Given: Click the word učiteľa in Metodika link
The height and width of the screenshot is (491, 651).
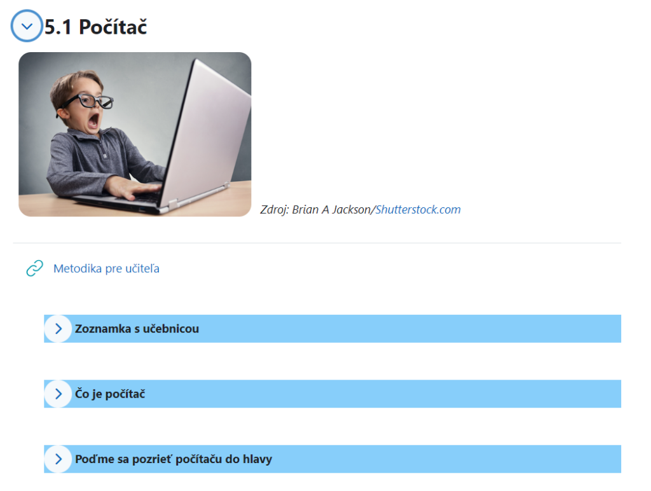Looking at the screenshot, I should click(x=142, y=269).
